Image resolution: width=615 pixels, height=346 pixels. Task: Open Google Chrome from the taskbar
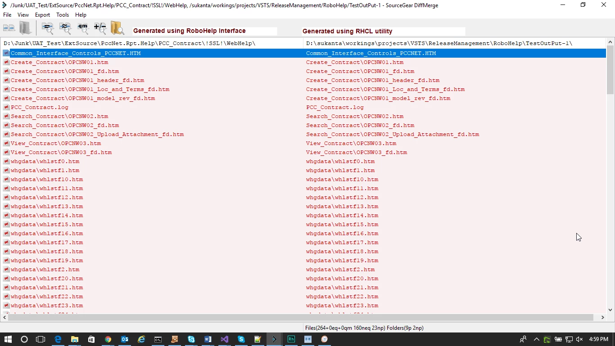point(108,339)
